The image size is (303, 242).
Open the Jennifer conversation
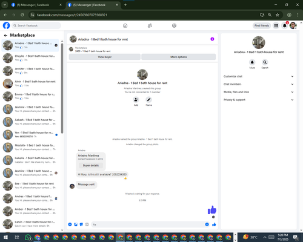click(x=30, y=71)
